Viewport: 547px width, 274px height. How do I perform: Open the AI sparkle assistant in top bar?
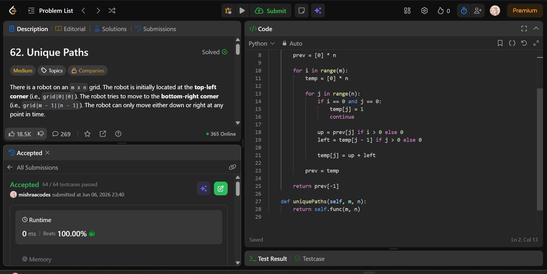click(x=318, y=10)
